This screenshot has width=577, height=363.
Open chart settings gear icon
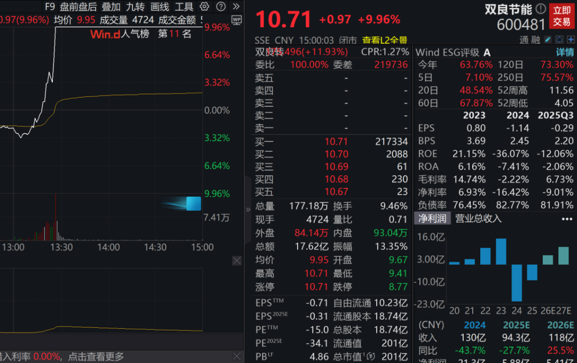[204, 6]
